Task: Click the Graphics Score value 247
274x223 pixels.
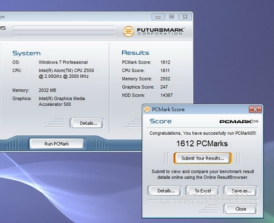Action: pyautogui.click(x=164, y=87)
